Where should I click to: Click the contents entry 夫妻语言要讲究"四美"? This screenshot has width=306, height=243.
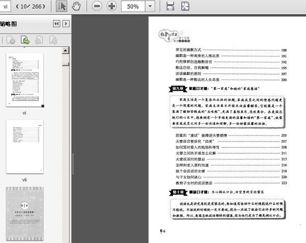195,141
